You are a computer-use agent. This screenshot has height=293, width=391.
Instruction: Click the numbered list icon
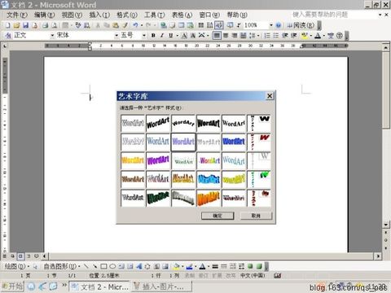tap(267, 36)
